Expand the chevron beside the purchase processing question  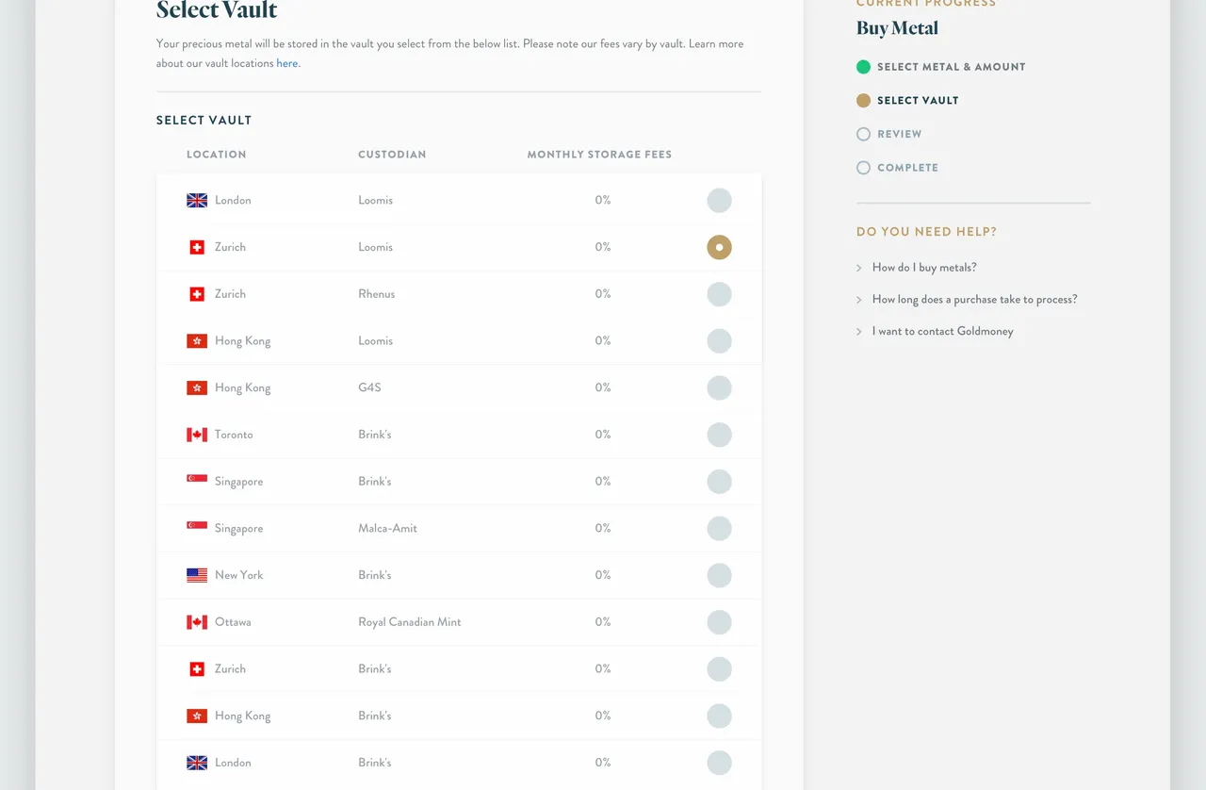tap(859, 301)
